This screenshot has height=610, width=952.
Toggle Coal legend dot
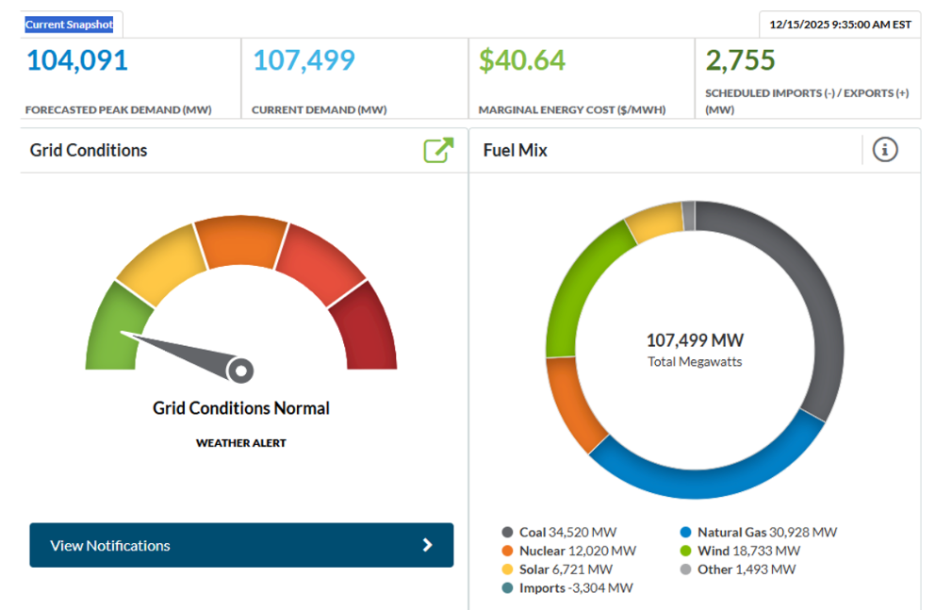[x=508, y=533]
